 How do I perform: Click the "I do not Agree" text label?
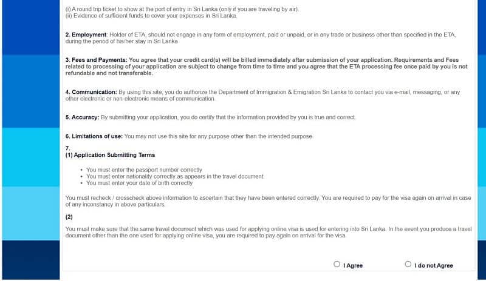[x=434, y=265]
